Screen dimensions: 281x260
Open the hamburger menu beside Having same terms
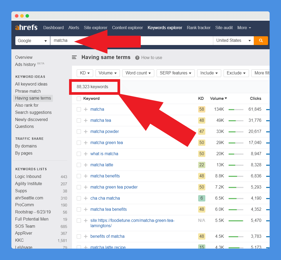(74, 57)
